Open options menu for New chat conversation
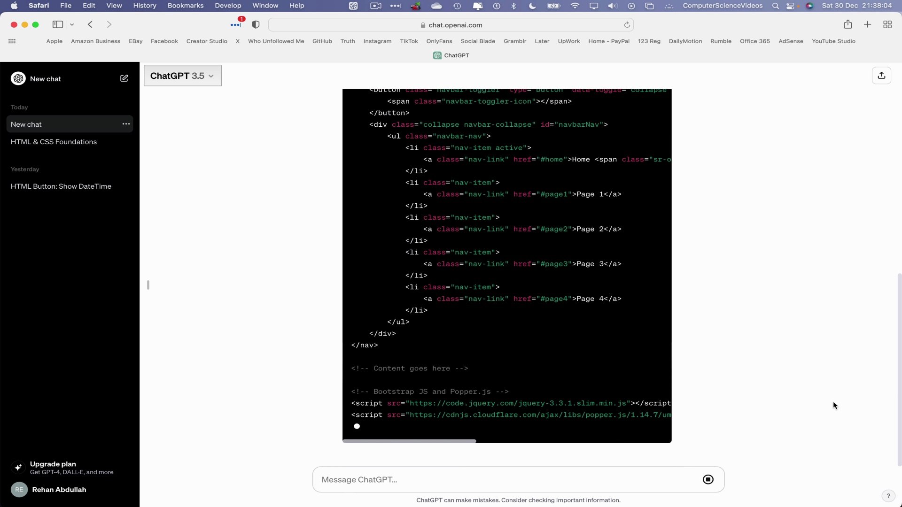 (125, 124)
